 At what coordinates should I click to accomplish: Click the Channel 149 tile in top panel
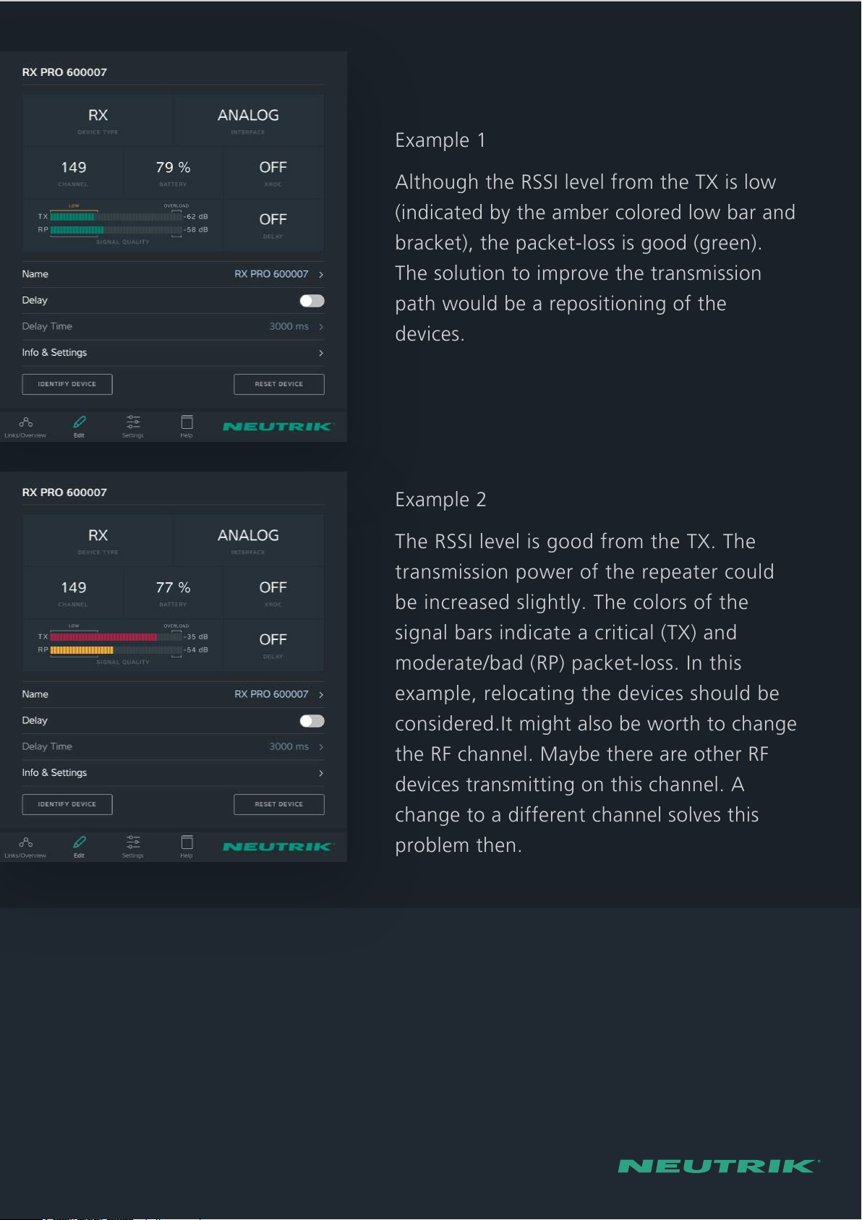pyautogui.click(x=74, y=173)
